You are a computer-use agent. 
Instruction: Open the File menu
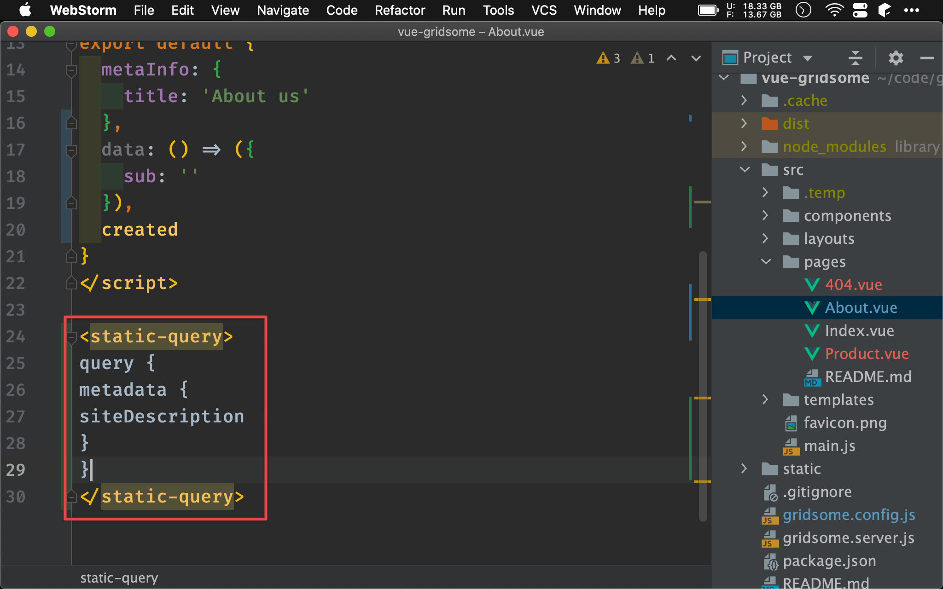(144, 10)
